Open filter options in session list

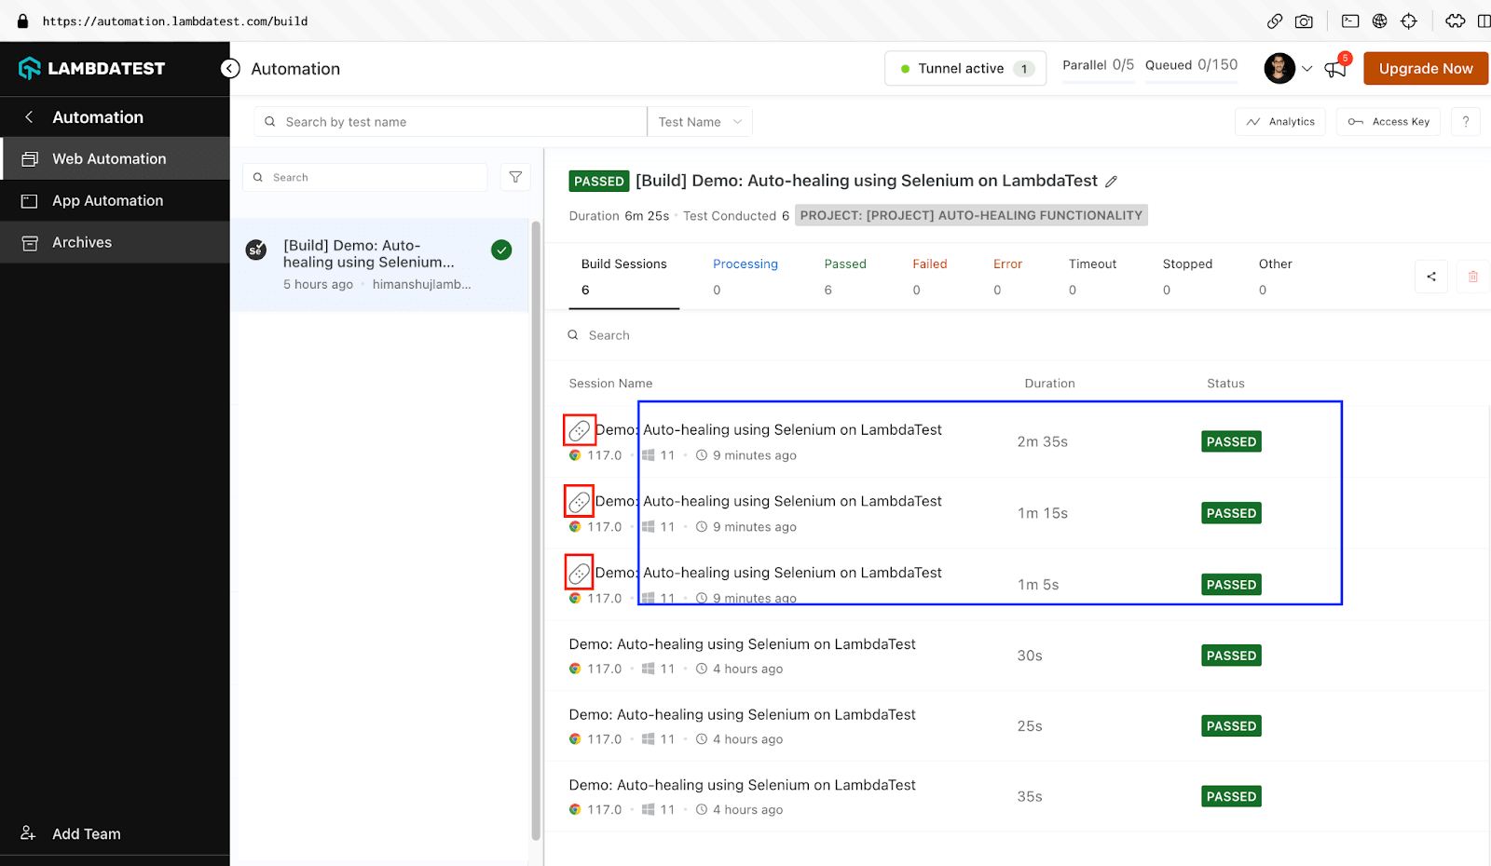[515, 177]
